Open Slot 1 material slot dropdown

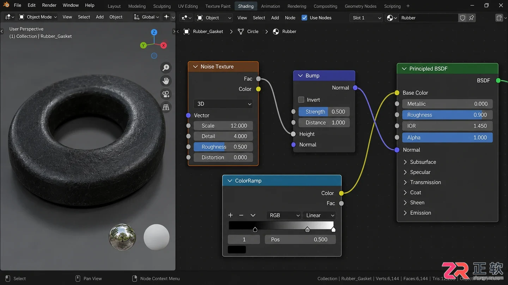pyautogui.click(x=366, y=18)
